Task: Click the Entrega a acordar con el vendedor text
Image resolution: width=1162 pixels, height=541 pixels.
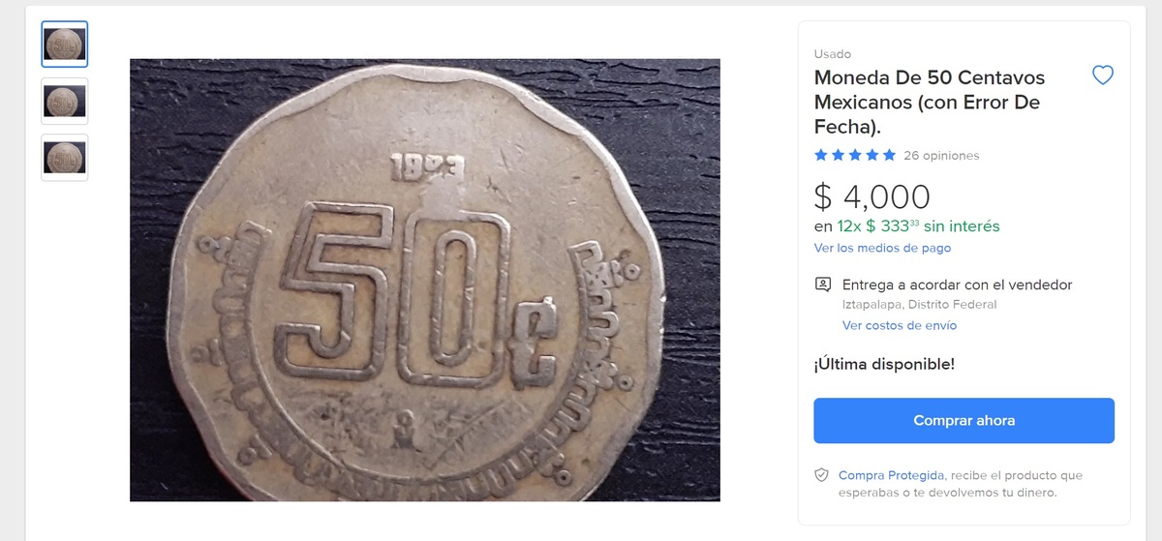Action: [x=957, y=285]
